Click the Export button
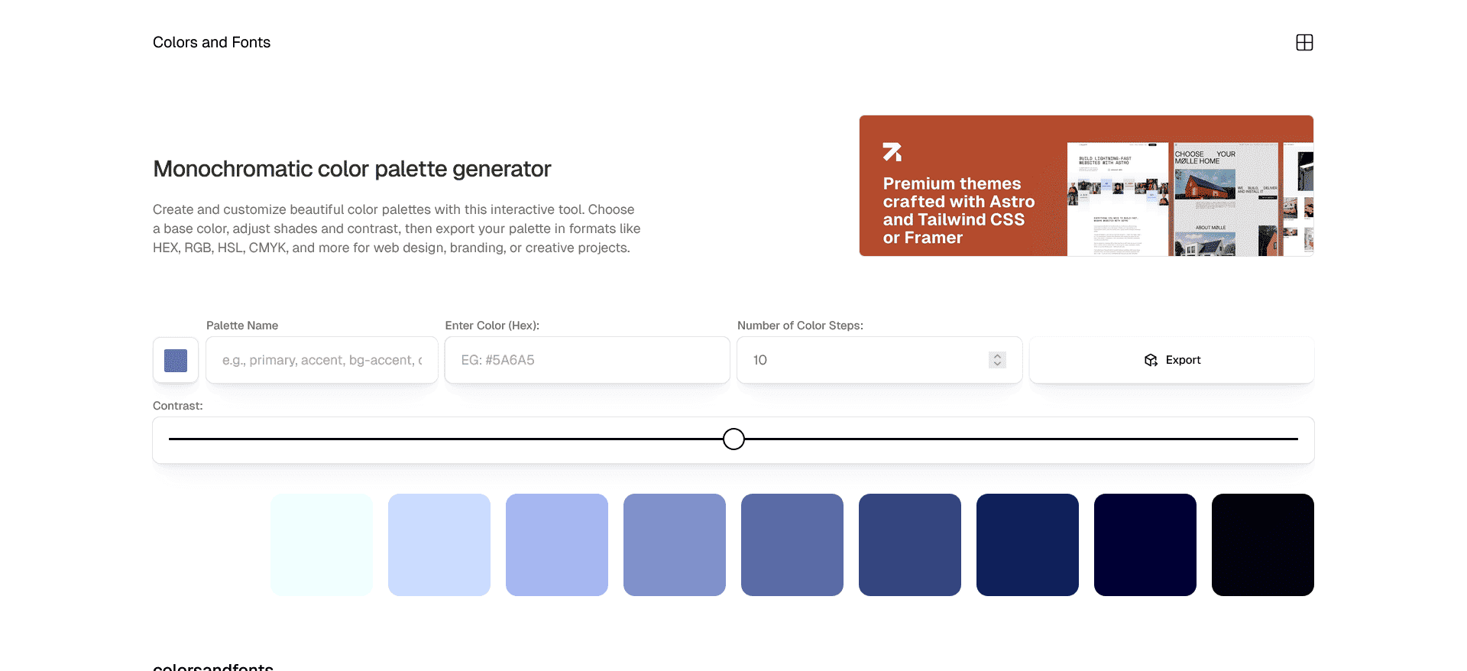The height and width of the screenshot is (671, 1467). (x=1171, y=360)
